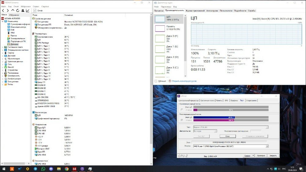Open Google Chrome from the taskbar
Viewport: 306px width, 172px height.
pos(66,169)
